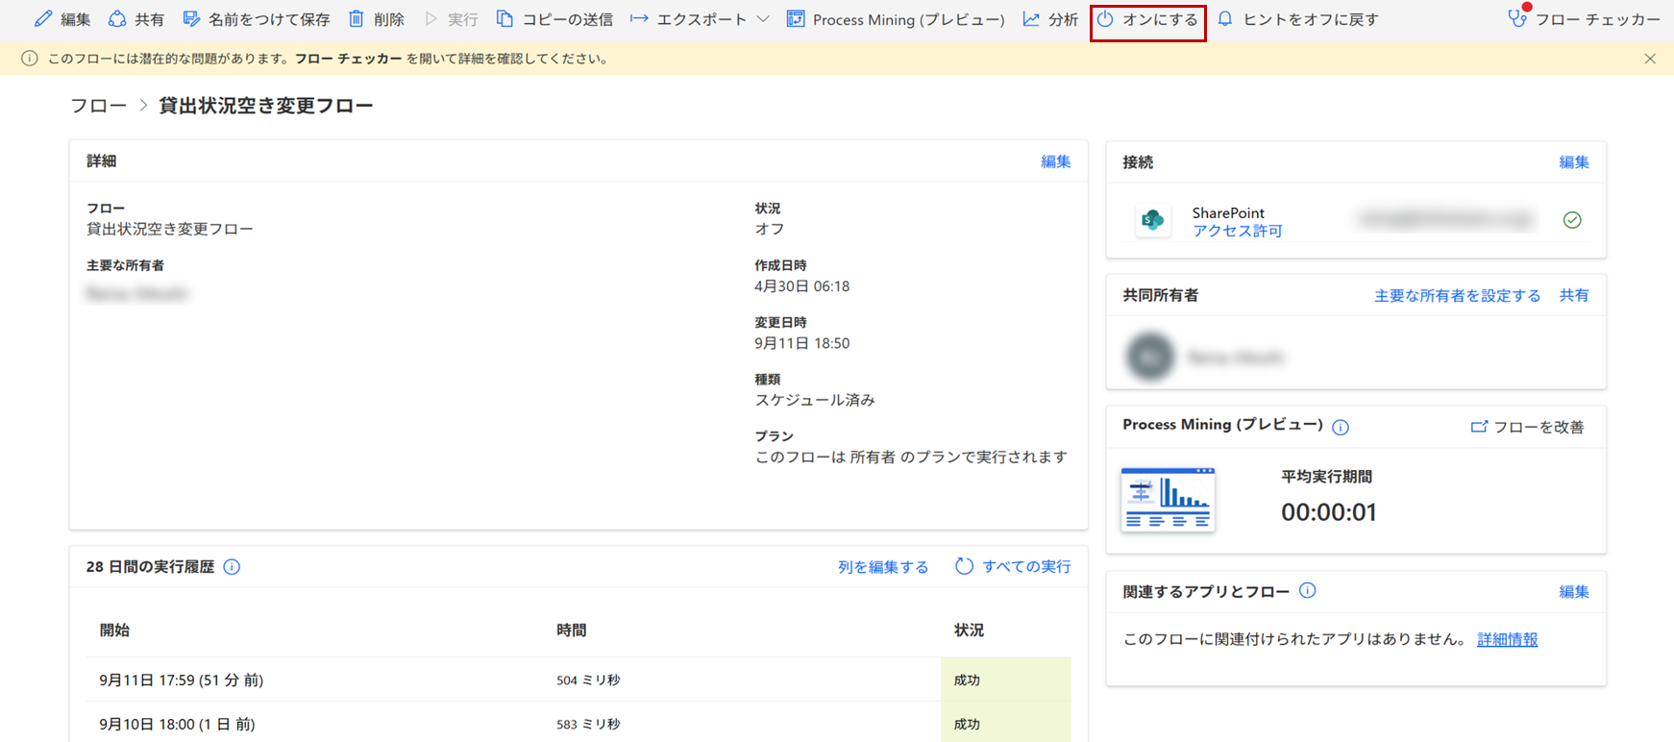Click 列を編集する in run history
Screen dimensions: 1674x742
tap(882, 567)
